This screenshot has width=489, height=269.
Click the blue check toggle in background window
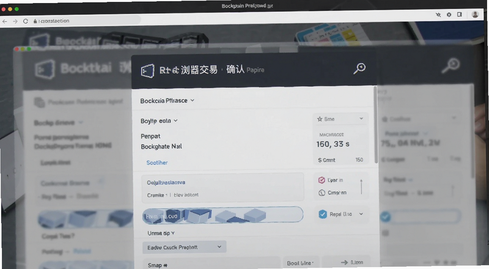(x=386, y=216)
